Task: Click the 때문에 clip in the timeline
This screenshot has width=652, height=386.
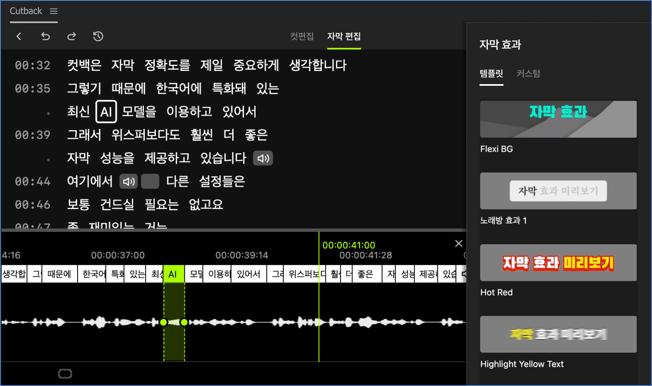Action: 60,274
